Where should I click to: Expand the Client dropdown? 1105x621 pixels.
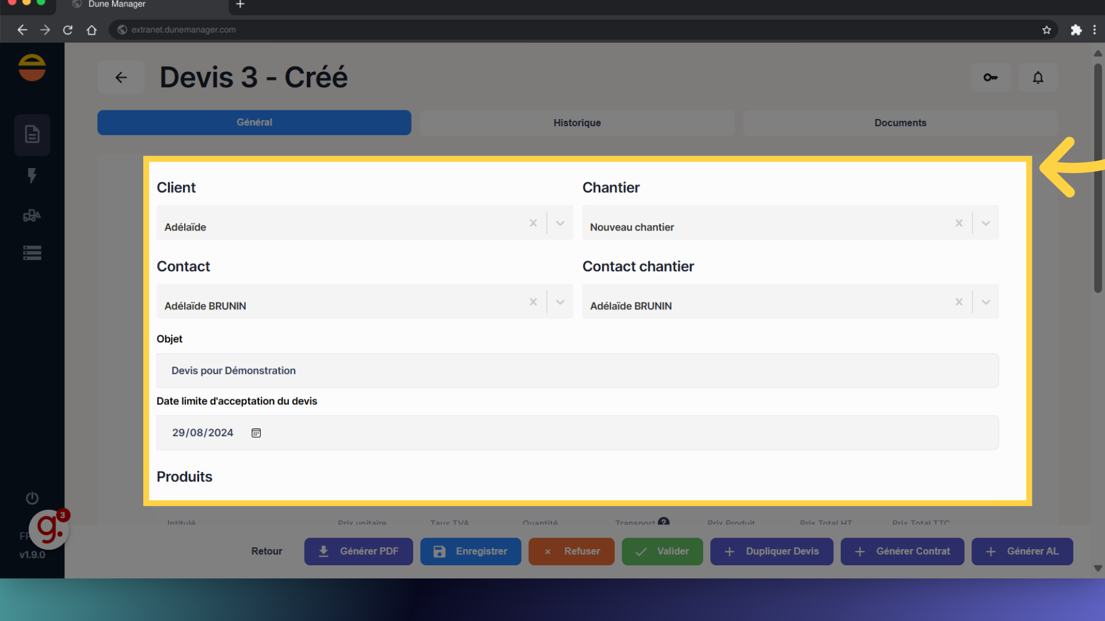point(560,223)
